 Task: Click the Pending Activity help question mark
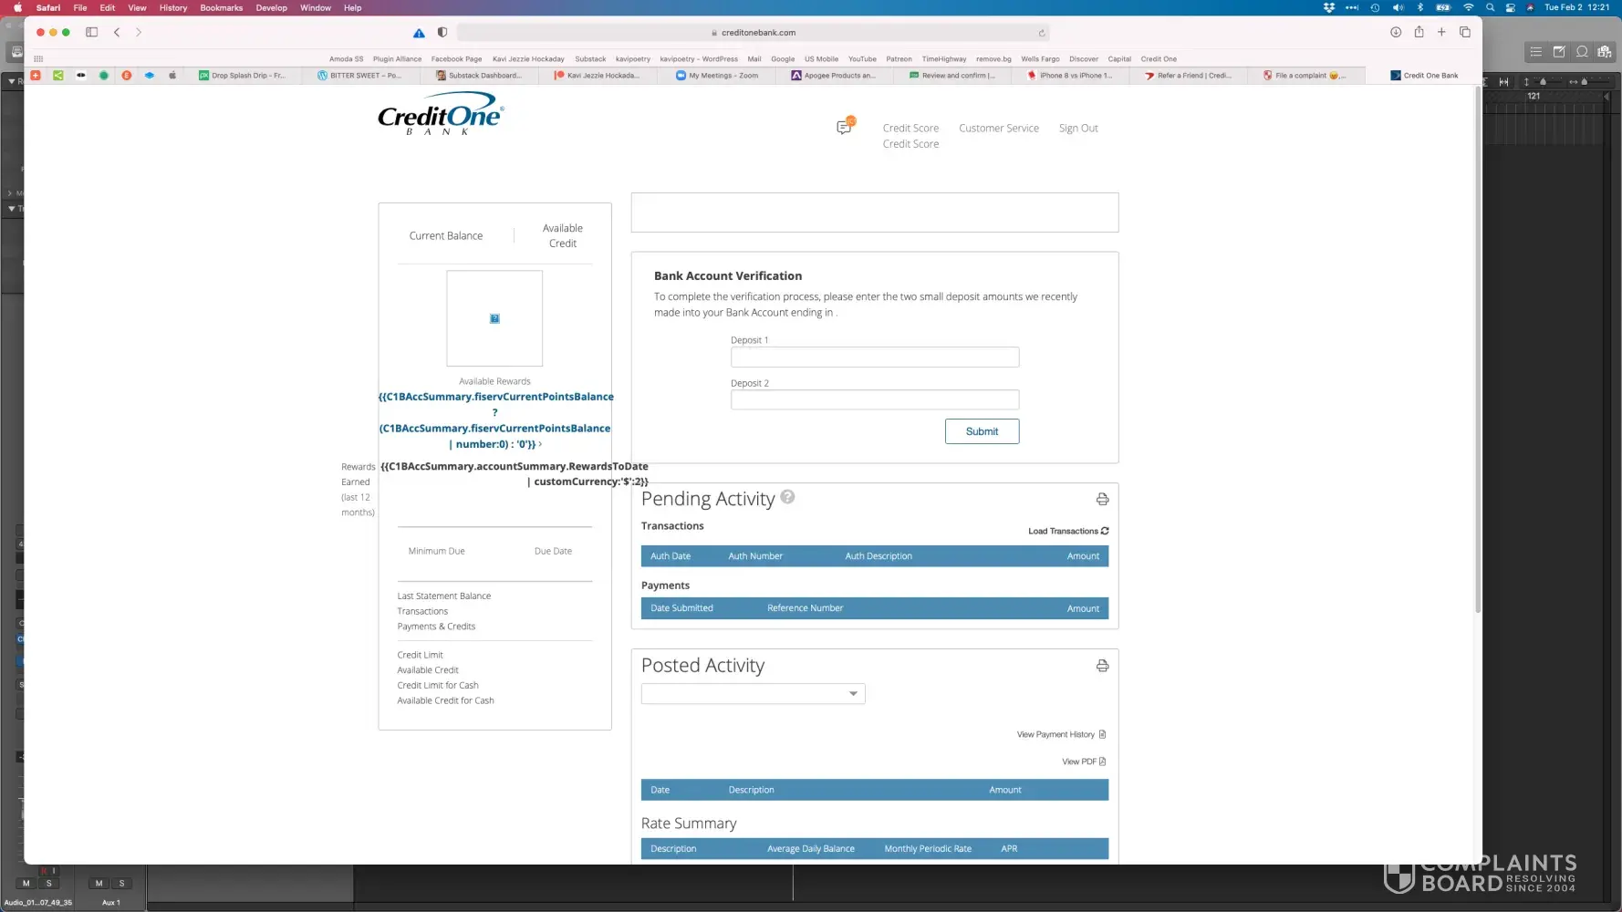pos(787,497)
